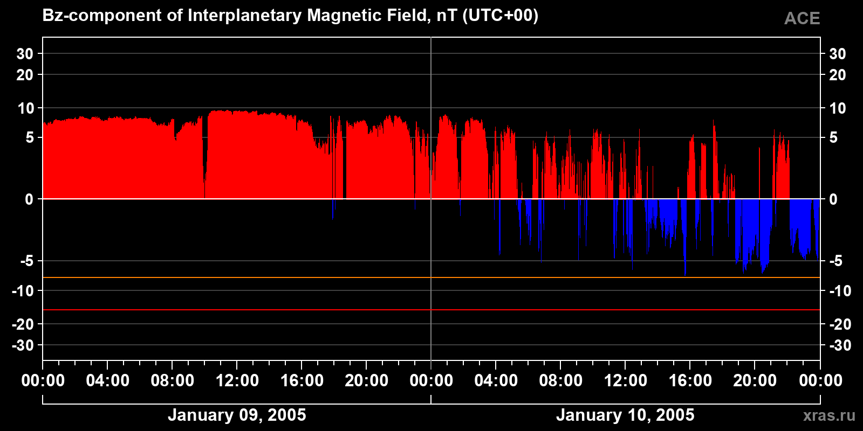Click the '20' value on left axis

[x=25, y=75]
